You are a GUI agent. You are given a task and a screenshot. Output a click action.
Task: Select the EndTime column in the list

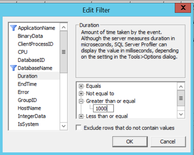(27, 84)
